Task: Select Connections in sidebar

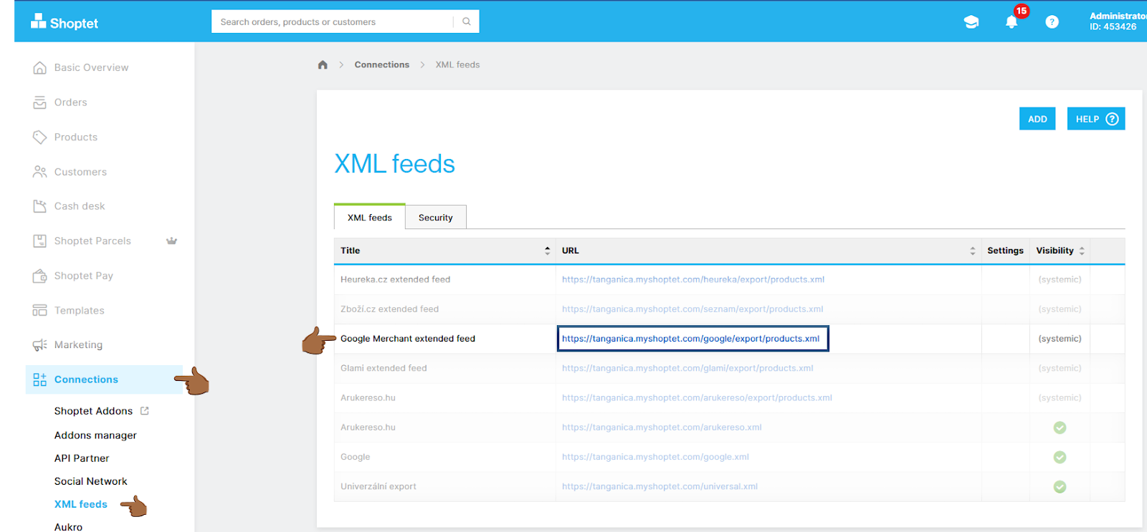Action: click(x=86, y=379)
